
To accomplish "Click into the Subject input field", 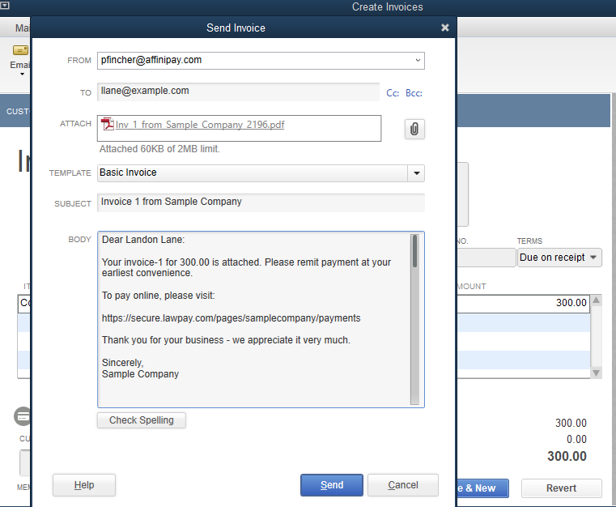I will pos(260,202).
